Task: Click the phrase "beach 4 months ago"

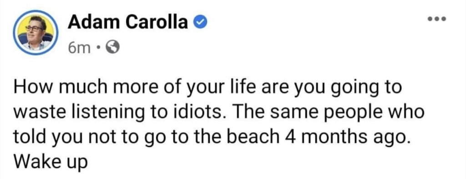Action: click(317, 137)
